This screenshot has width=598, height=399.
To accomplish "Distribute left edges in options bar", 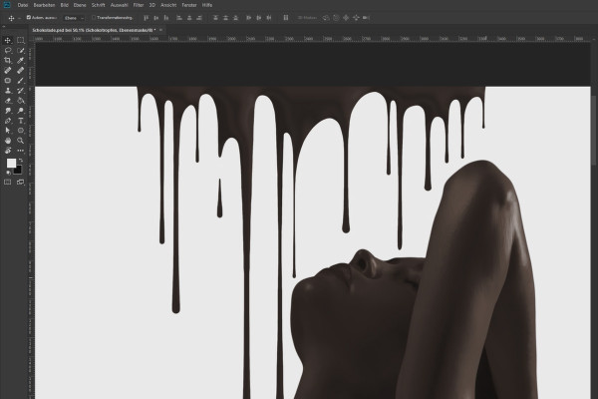I will click(x=248, y=18).
